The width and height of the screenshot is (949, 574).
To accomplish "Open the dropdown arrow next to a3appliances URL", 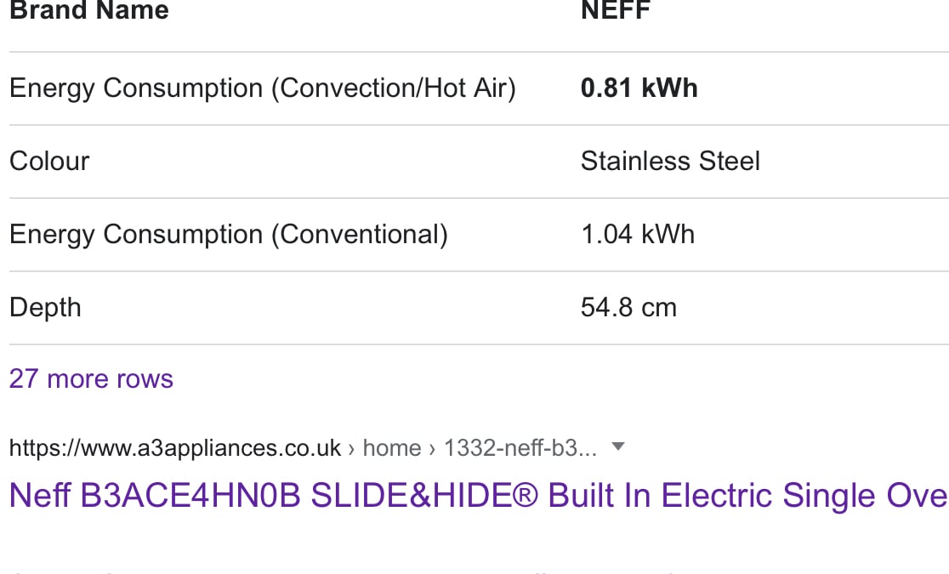I will pos(618,446).
